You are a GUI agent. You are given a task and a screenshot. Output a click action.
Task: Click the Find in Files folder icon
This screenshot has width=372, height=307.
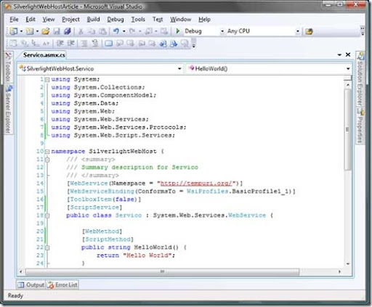[309, 31]
